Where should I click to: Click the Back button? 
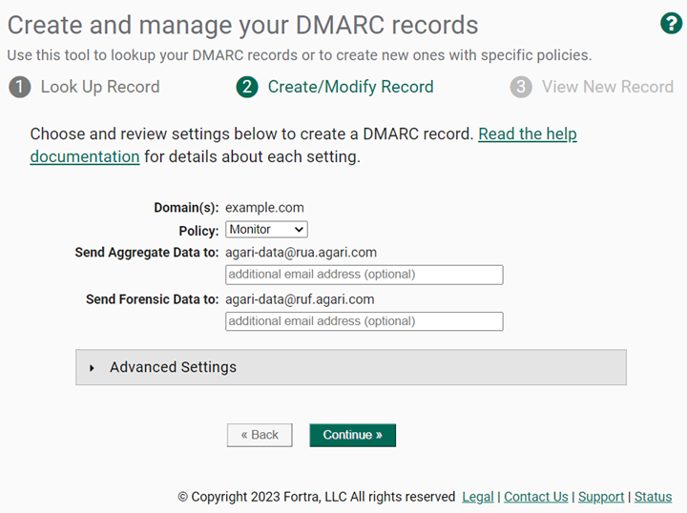(x=260, y=435)
